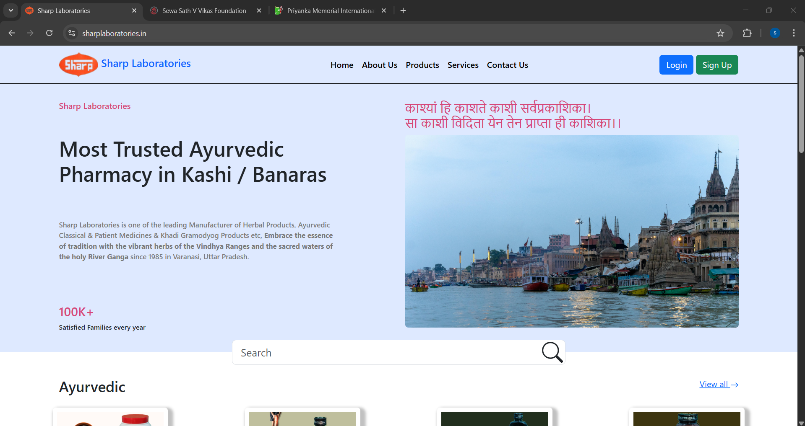View site information icon in address bar
805x426 pixels.
pos(72,33)
